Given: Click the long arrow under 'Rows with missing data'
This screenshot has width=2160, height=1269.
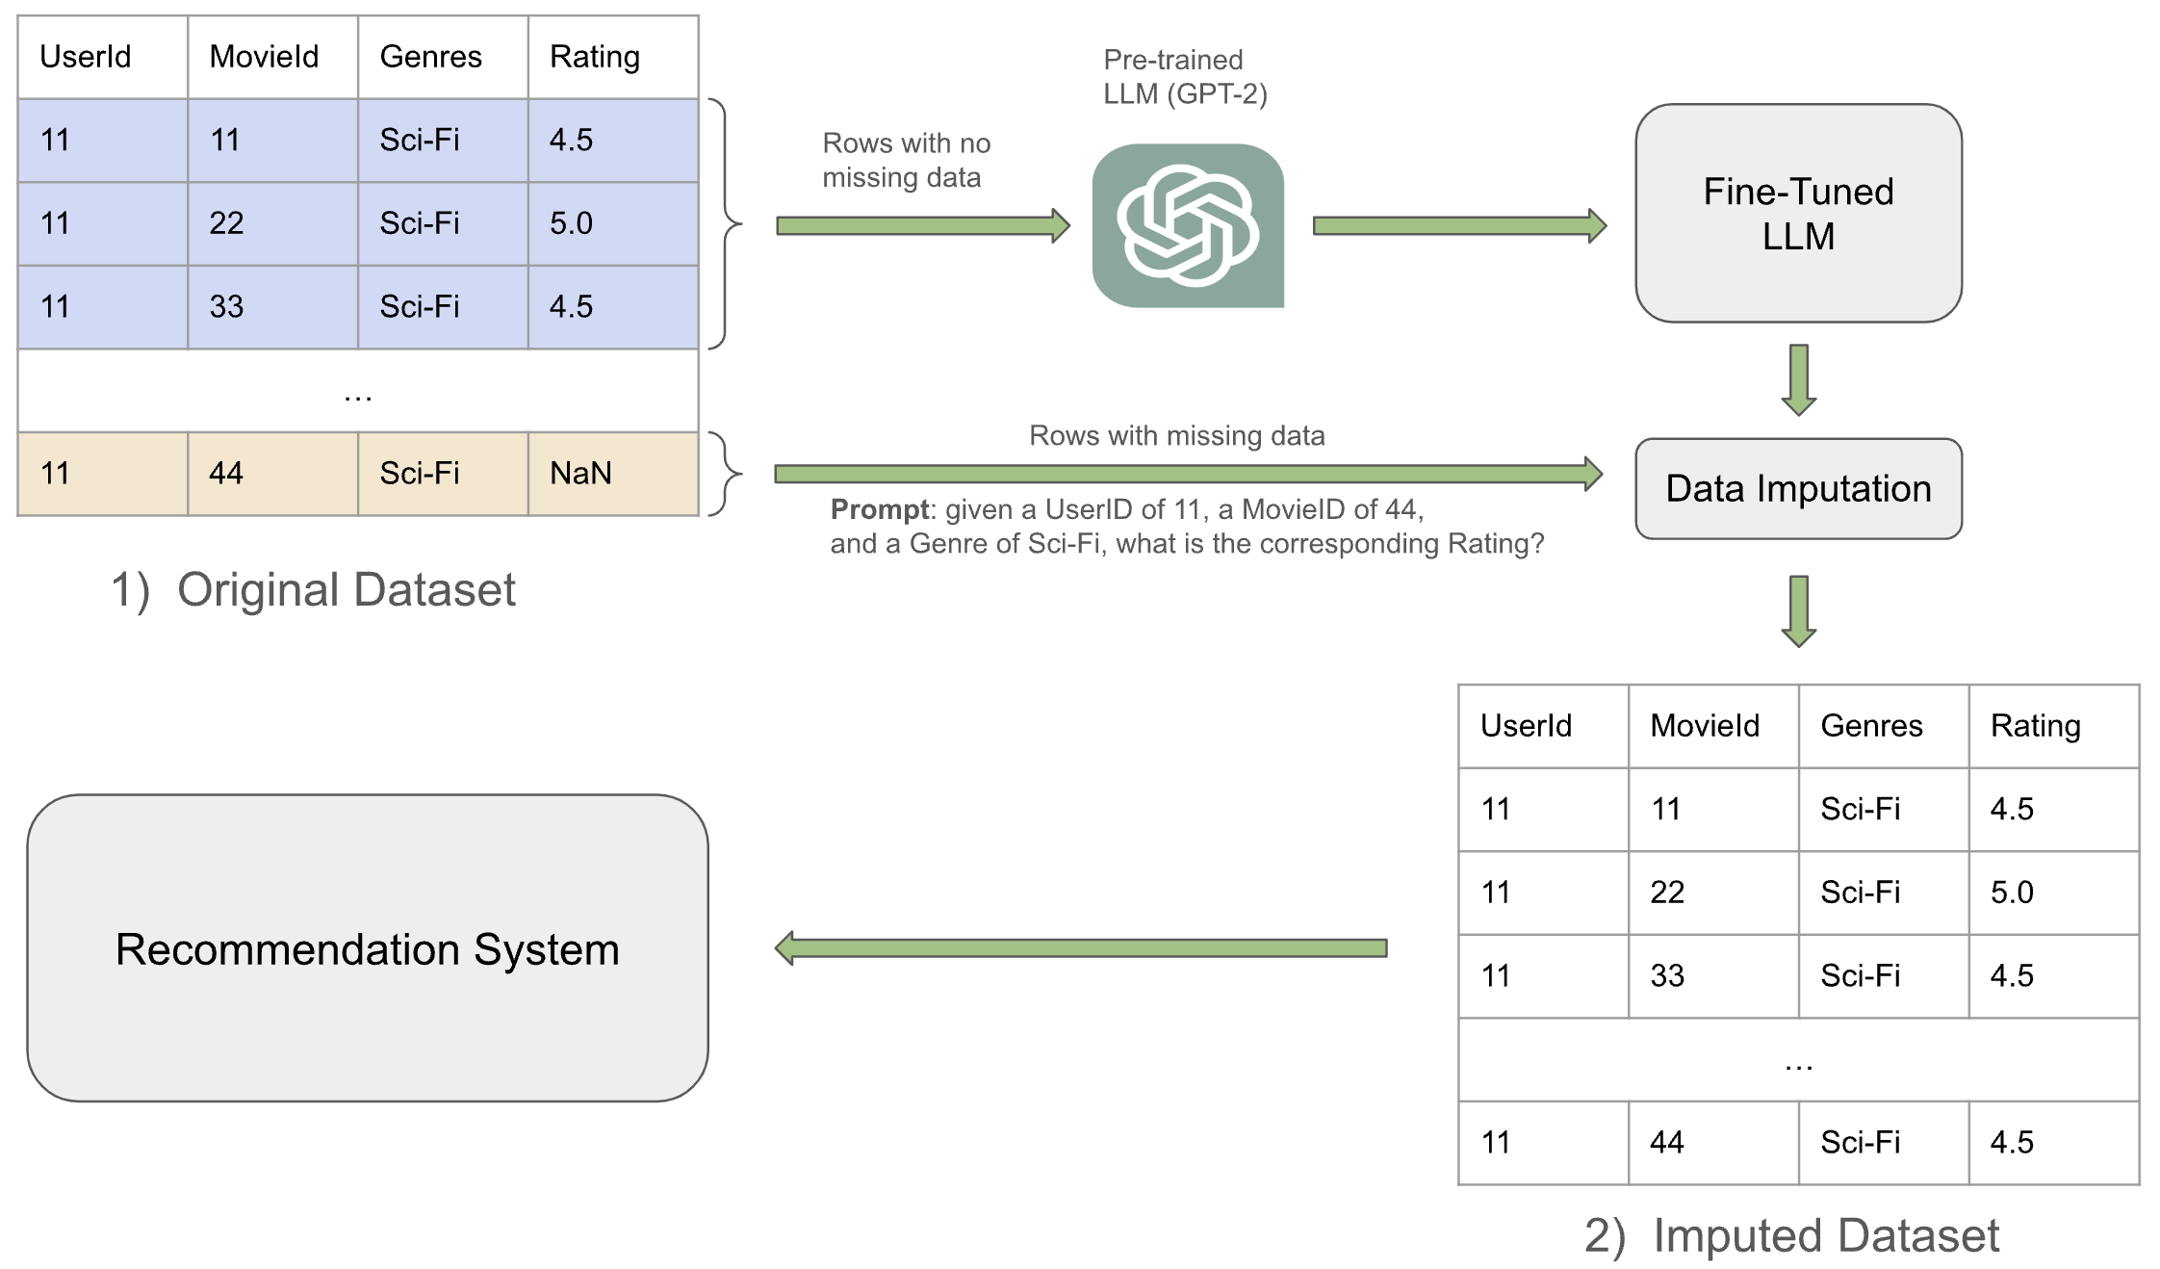Looking at the screenshot, I should (1187, 474).
